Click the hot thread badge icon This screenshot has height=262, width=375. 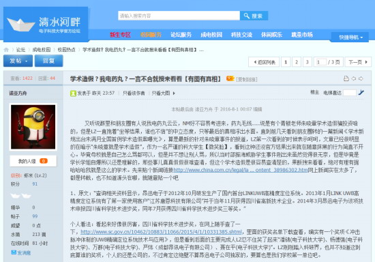230,78
